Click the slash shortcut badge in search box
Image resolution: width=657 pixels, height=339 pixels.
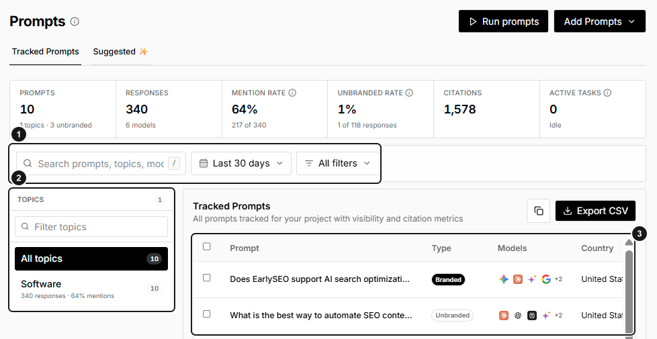click(174, 163)
